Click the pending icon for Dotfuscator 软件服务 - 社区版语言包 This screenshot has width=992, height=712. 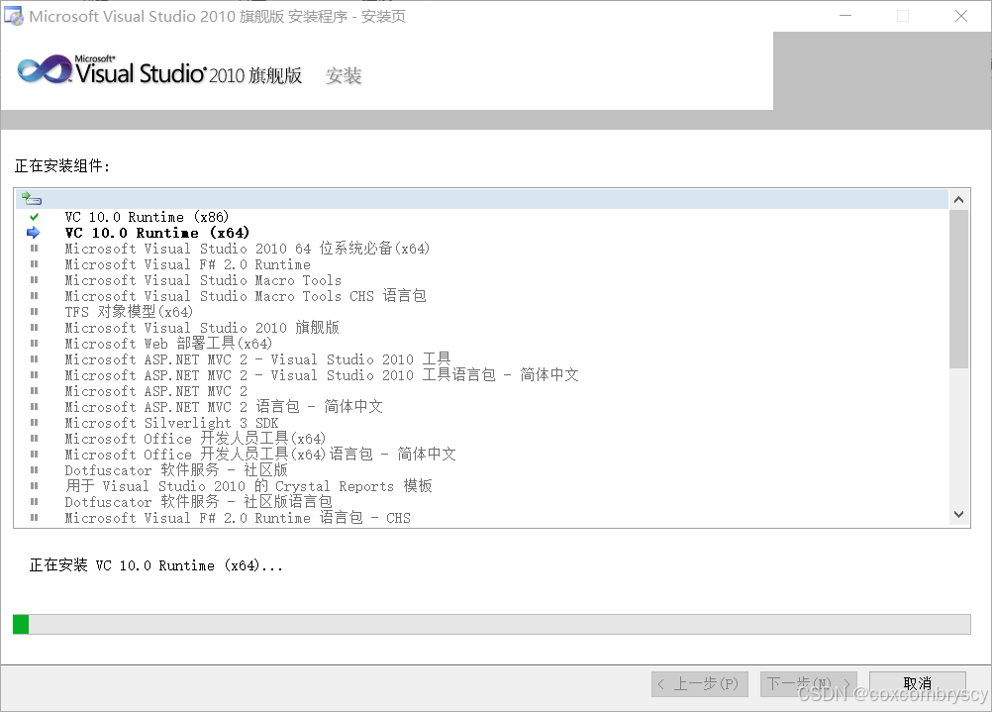click(x=35, y=502)
